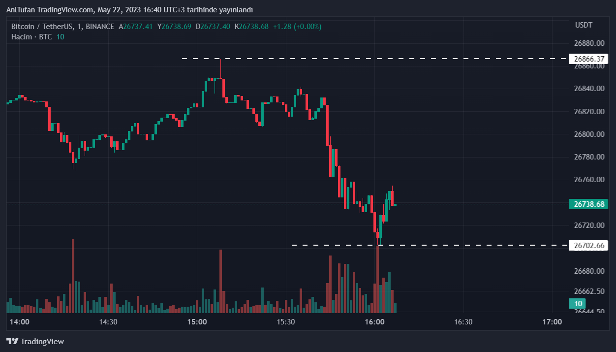Click the green 26738.68 current price tag
The width and height of the screenshot is (616, 352).
click(x=588, y=204)
